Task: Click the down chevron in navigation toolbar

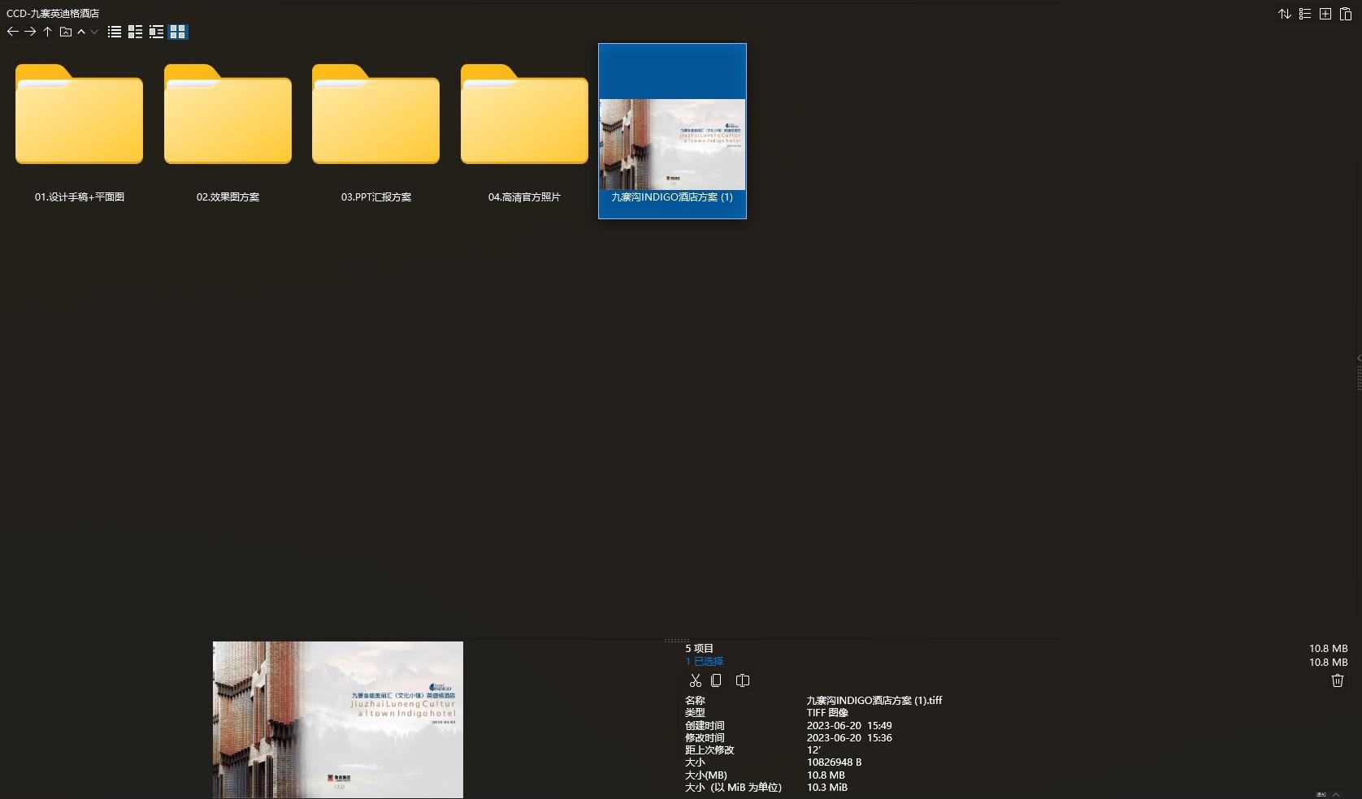Action: pyautogui.click(x=94, y=32)
